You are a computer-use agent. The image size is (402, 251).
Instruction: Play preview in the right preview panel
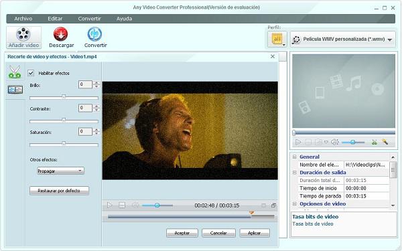[298, 142]
